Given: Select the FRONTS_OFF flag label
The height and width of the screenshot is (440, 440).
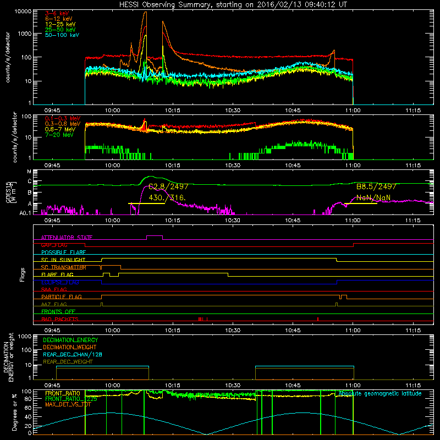Looking at the screenshot, I should (x=58, y=311).
